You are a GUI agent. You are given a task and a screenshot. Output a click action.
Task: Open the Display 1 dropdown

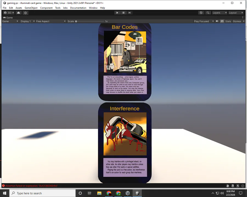coord(27,21)
